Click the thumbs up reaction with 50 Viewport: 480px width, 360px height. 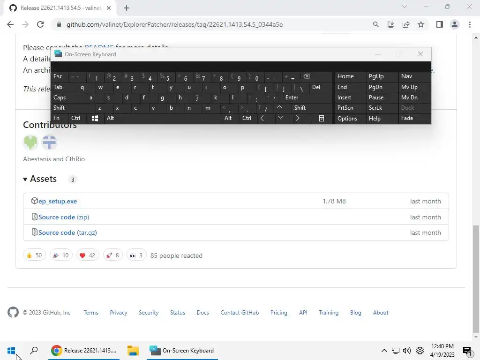(x=34, y=255)
